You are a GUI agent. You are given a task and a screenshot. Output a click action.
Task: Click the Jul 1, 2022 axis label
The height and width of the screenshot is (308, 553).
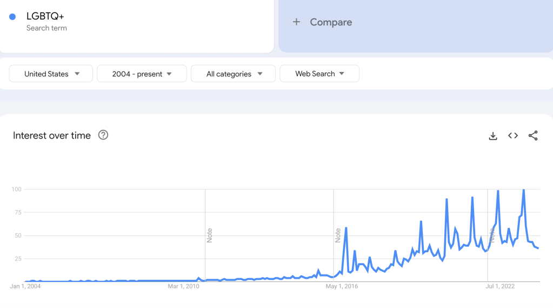501,286
